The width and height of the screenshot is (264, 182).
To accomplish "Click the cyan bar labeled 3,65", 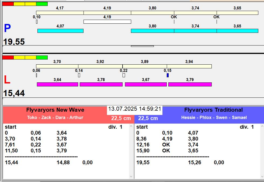I will point(237,31).
